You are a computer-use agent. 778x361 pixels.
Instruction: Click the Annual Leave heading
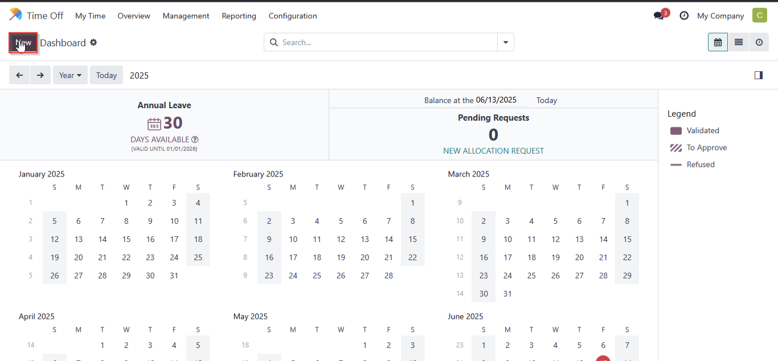pyautogui.click(x=164, y=105)
